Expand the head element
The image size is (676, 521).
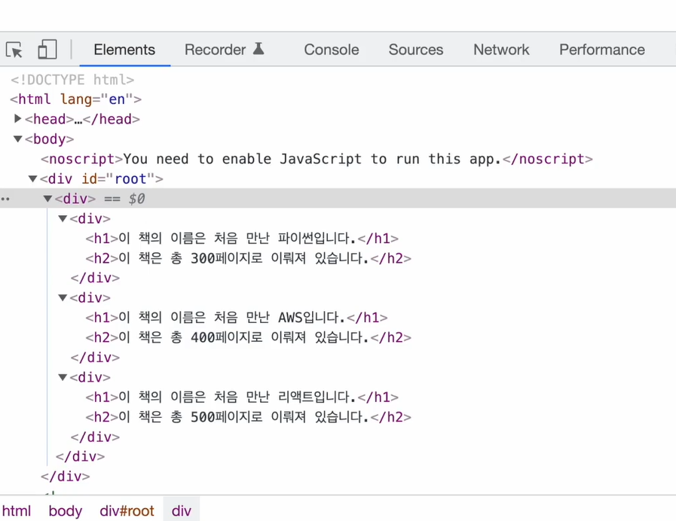click(17, 118)
